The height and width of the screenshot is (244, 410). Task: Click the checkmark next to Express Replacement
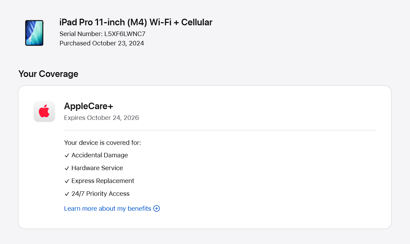(67, 181)
